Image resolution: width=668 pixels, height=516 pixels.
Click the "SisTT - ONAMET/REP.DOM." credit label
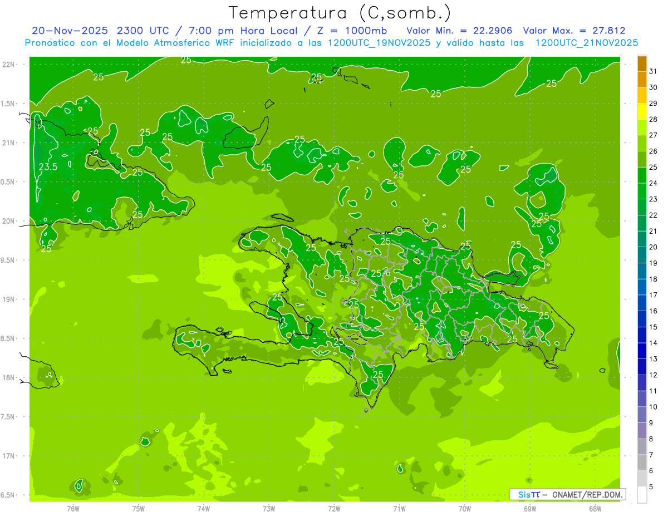coord(568,494)
